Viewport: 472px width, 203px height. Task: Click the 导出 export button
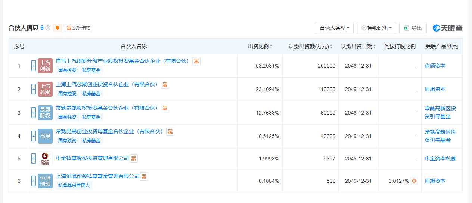(x=413, y=28)
